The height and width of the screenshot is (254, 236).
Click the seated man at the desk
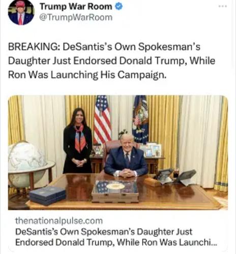click(126, 156)
